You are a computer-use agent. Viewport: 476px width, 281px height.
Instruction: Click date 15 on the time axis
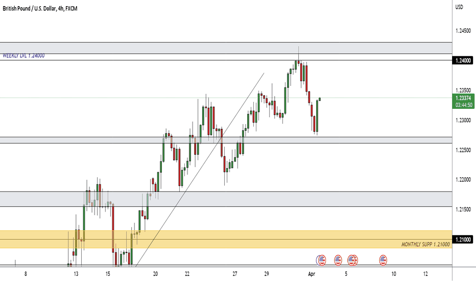point(108,274)
